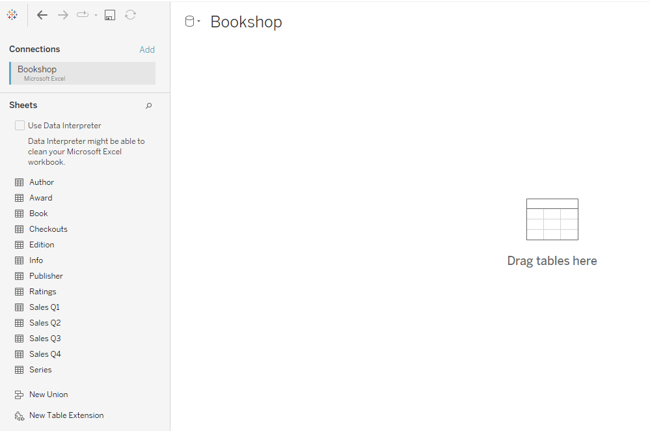This screenshot has height=431, width=650.
Task: Click the table icon beside Award
Action: (19, 198)
